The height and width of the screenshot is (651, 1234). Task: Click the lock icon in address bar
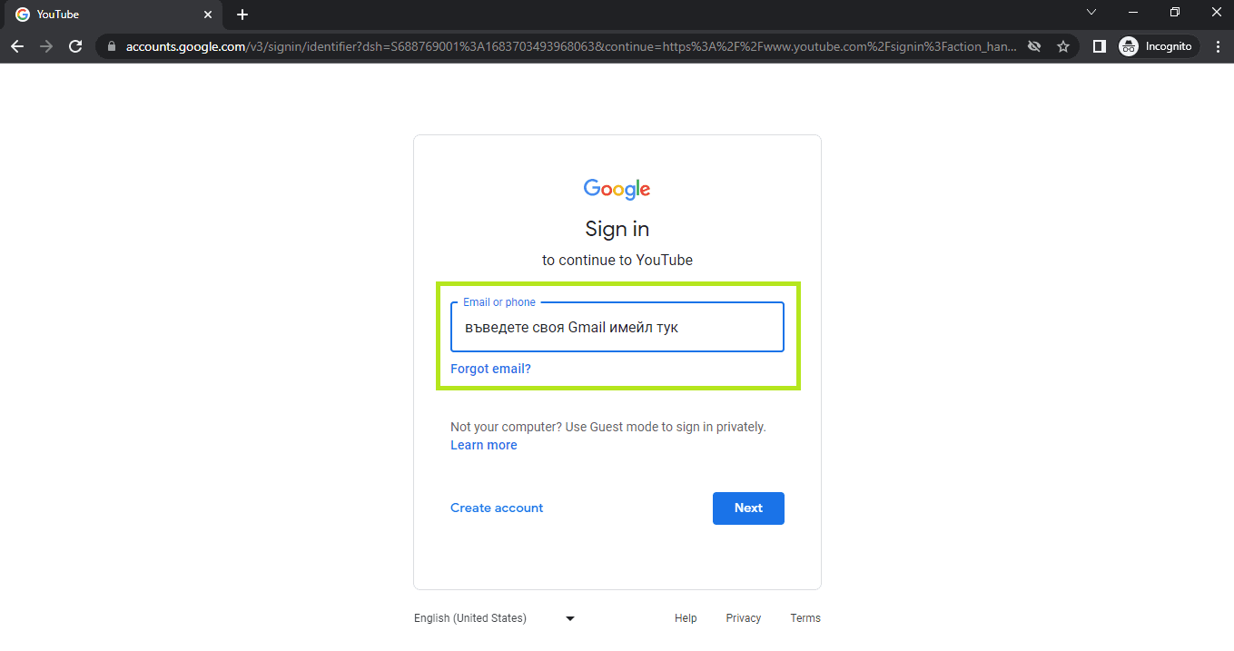click(x=113, y=46)
